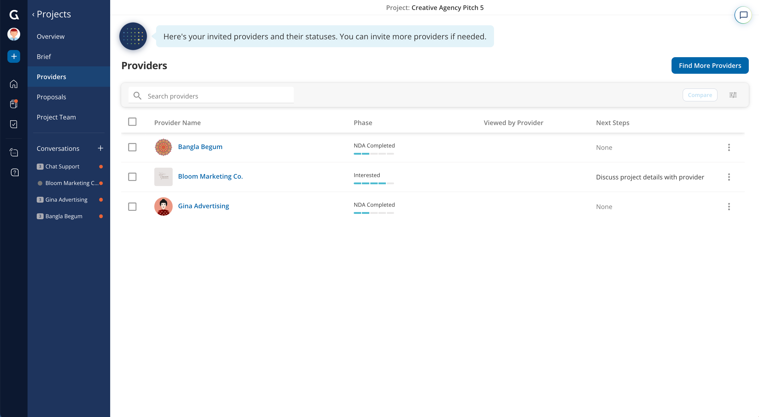Open the documents icon with notification dot
This screenshot has width=759, height=417.
(x=14, y=104)
